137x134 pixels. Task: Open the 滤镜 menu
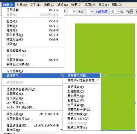coord(62,5)
